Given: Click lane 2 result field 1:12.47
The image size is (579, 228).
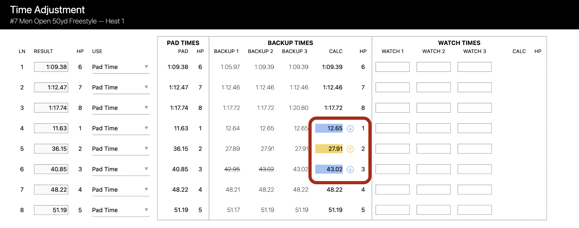Looking at the screenshot, I should point(51,87).
